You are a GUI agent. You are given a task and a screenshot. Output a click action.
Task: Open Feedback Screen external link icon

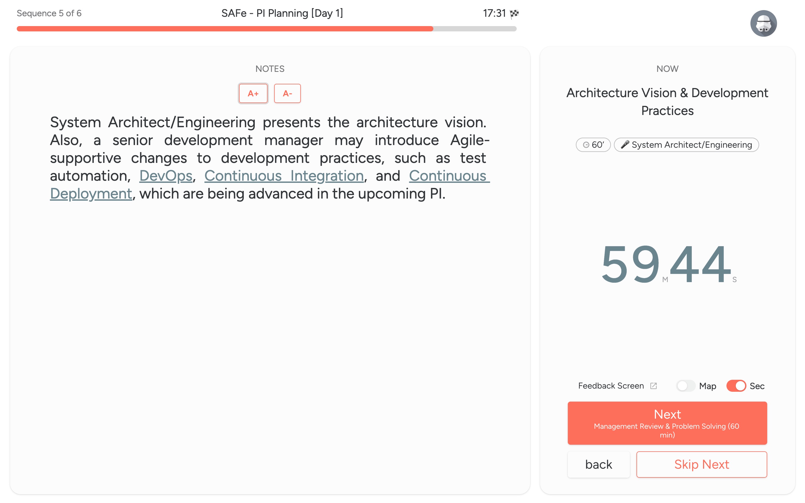[653, 386]
